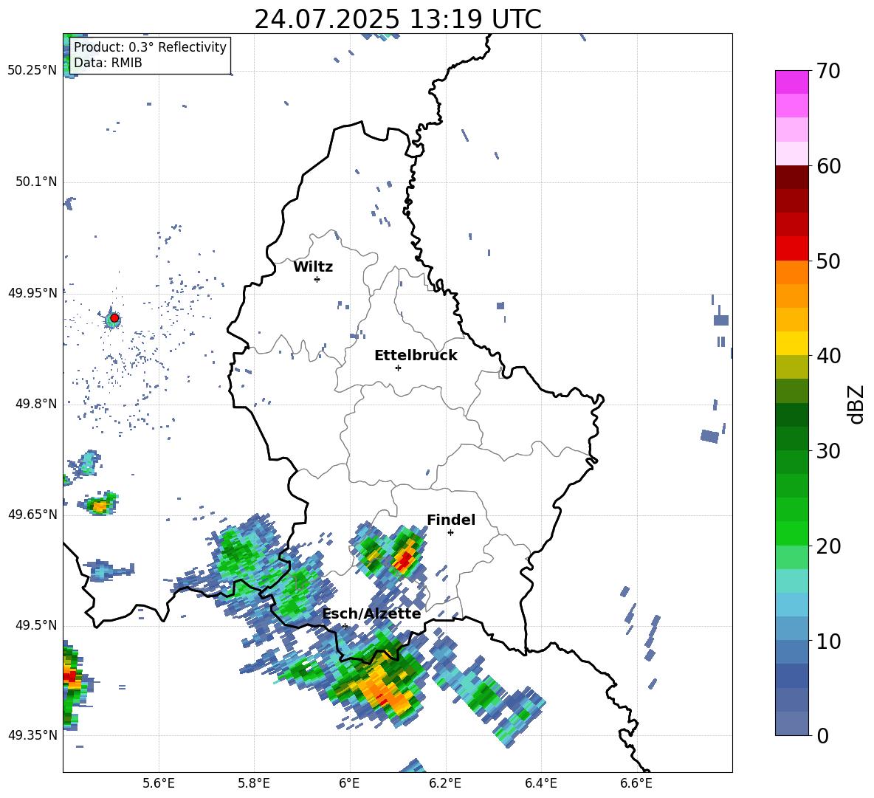Pick the dark green band near 34 dBZ
Viewport: 874px width, 798px height.
coord(791,415)
